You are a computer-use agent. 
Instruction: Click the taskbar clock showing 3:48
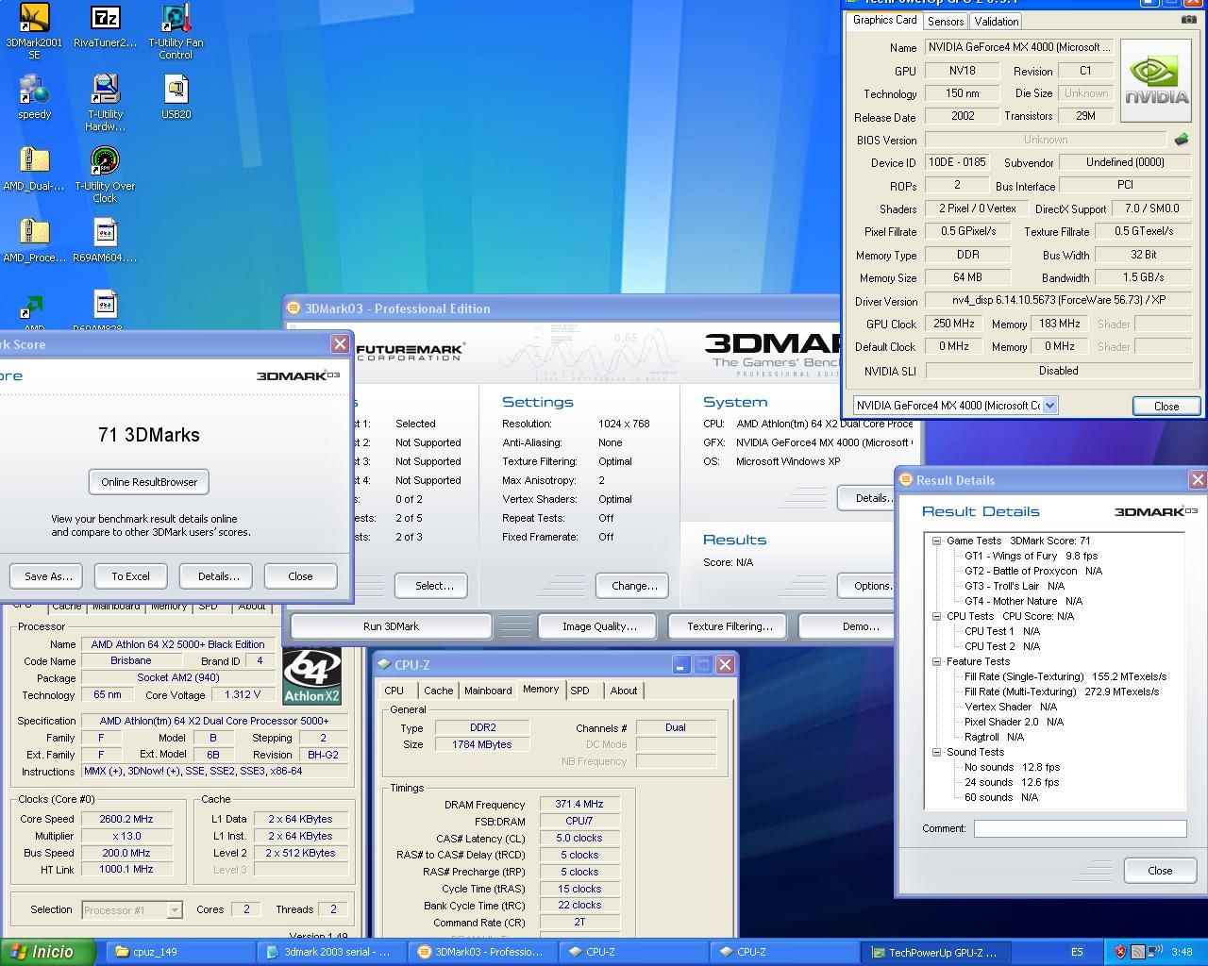(x=1182, y=952)
